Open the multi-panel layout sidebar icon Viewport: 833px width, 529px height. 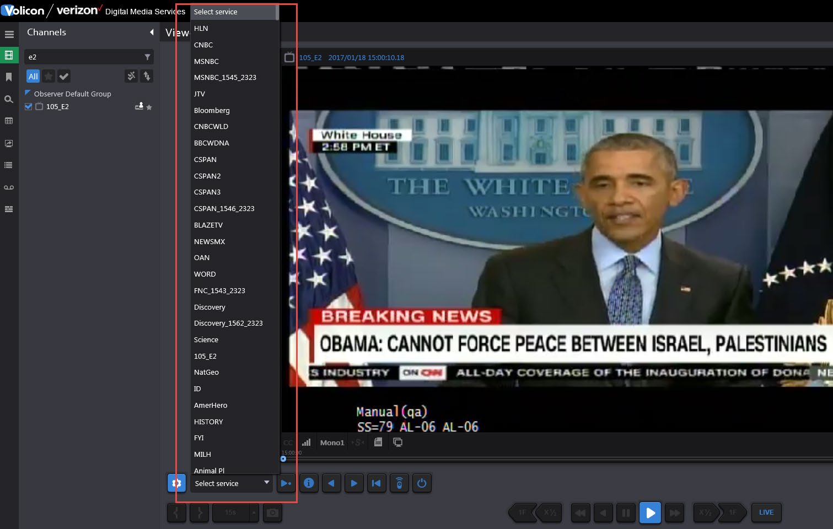9,209
